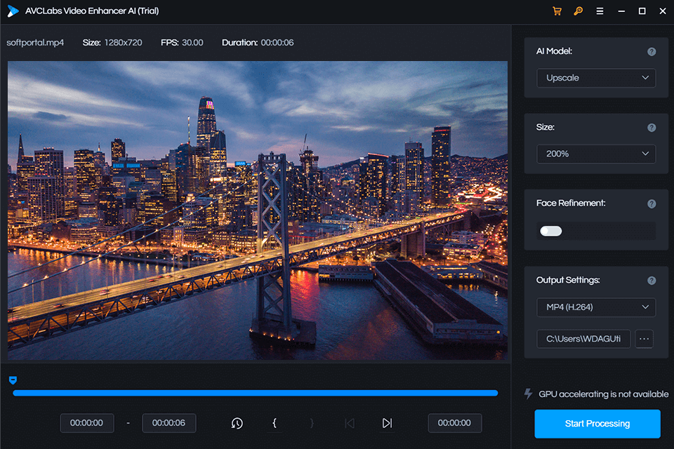Click the AI Model help question mark
The width and height of the screenshot is (674, 449).
[651, 51]
